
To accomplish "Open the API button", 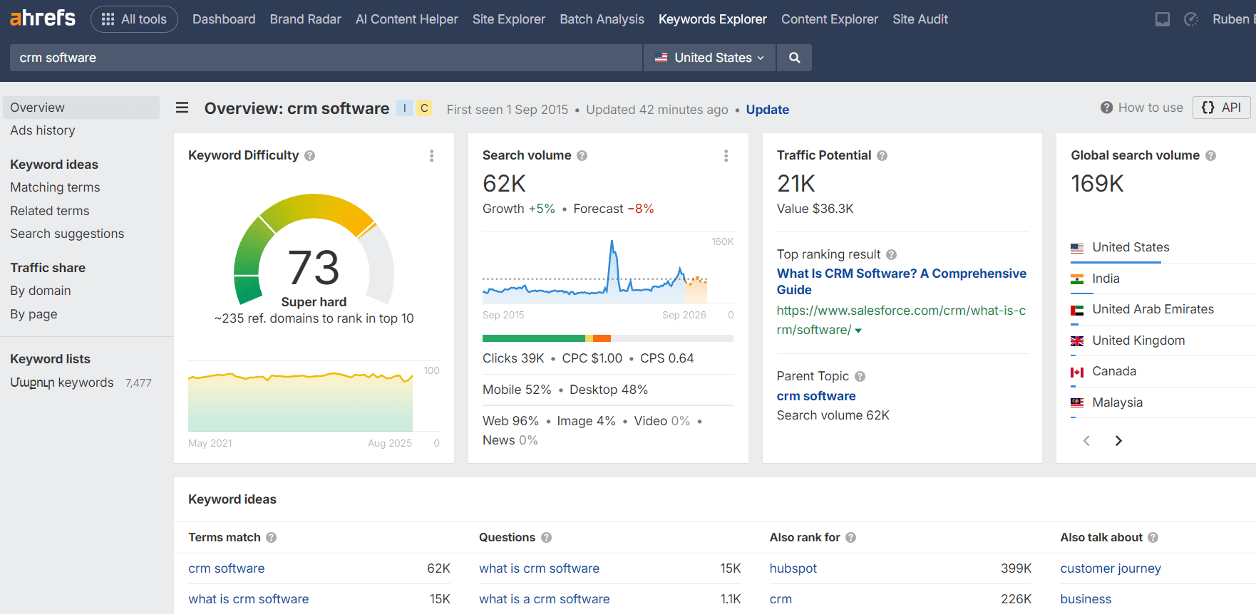I will pyautogui.click(x=1222, y=108).
